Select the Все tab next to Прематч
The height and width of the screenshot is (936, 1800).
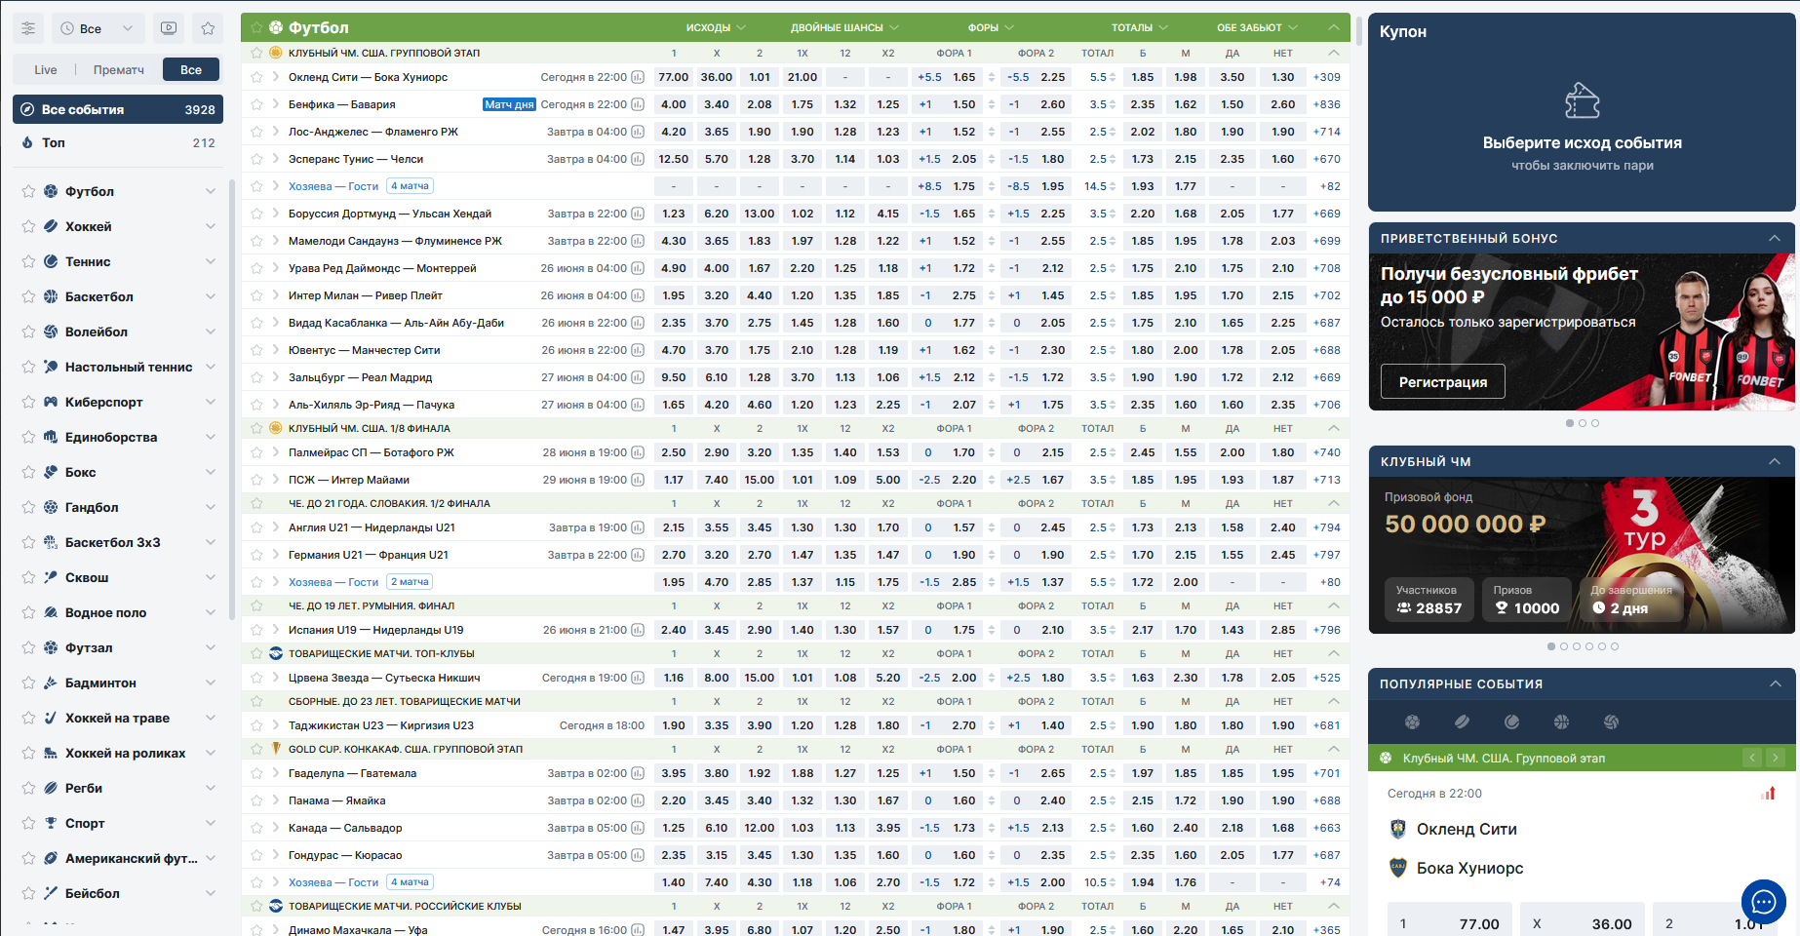[191, 69]
